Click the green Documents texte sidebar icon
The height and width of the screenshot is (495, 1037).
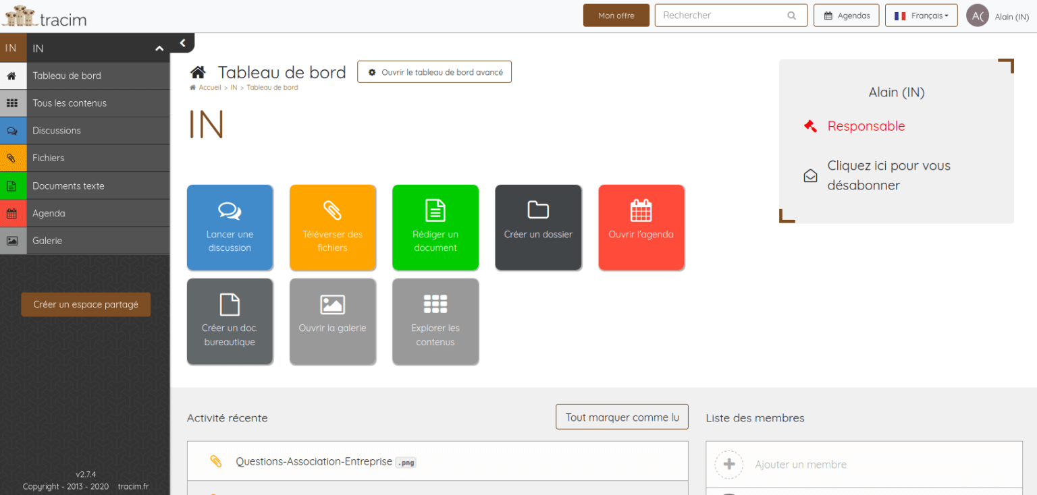(12, 185)
